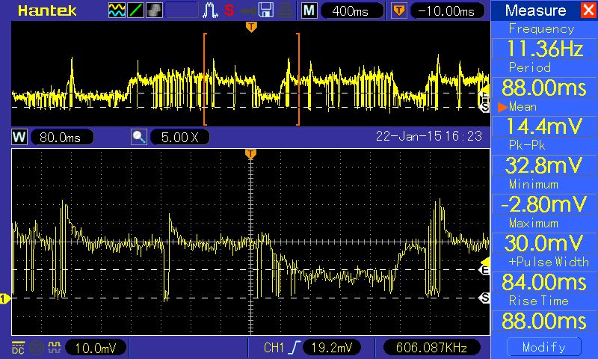Click the red S stop indicator
Viewport: 598px width, 359px height.
pyautogui.click(x=229, y=10)
